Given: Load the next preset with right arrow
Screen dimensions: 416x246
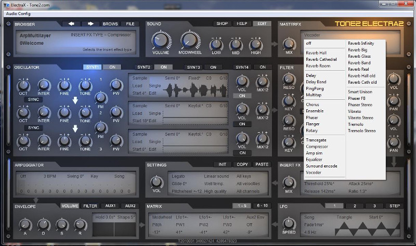Looking at the screenshot, I should pos(90,24).
